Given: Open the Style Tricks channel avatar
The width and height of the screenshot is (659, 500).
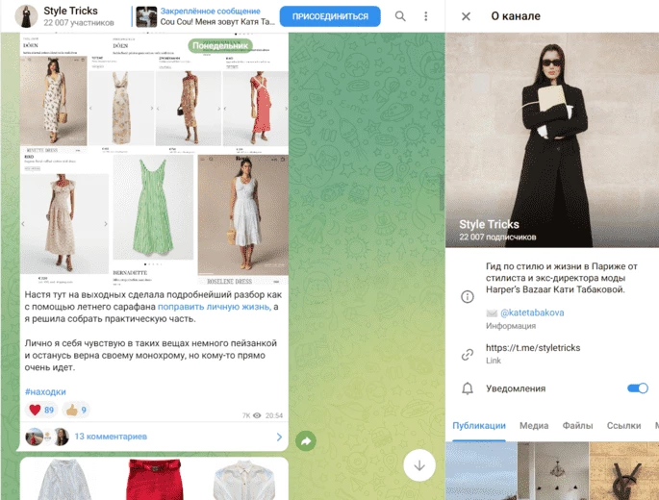Looking at the screenshot, I should point(25,16).
